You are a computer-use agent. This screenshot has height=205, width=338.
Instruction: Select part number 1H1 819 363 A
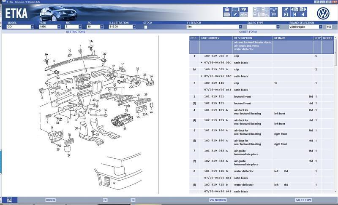(216, 151)
